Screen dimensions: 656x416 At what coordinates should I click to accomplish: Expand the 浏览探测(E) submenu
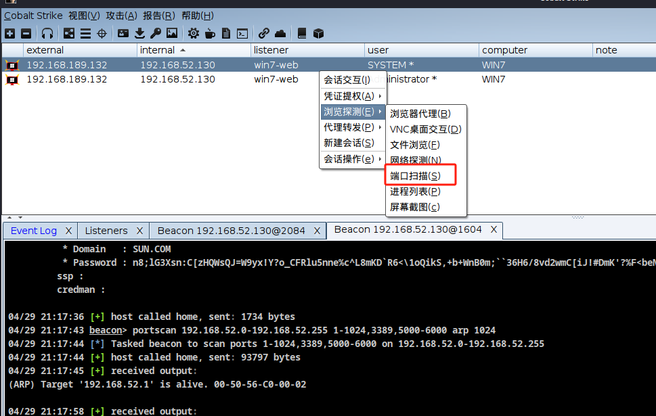351,112
